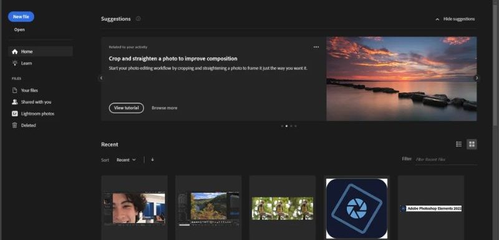Screen dimensions: 499x240
Task: Click the New file button
Action: pyautogui.click(x=21, y=17)
